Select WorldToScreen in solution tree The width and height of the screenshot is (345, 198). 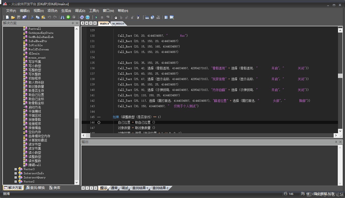pyautogui.click(x=39, y=49)
